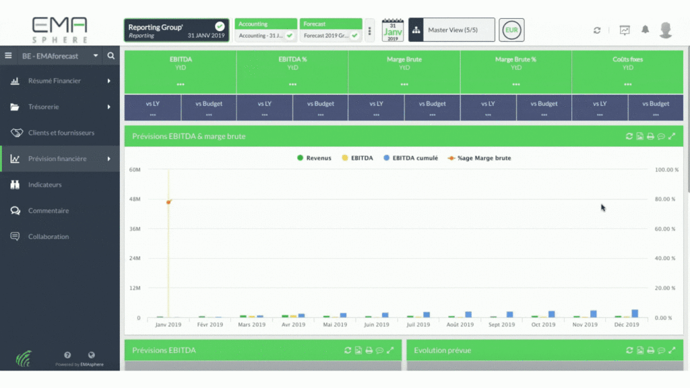
Task: Expand the Trésorerie submenu arrow
Action: click(108, 107)
